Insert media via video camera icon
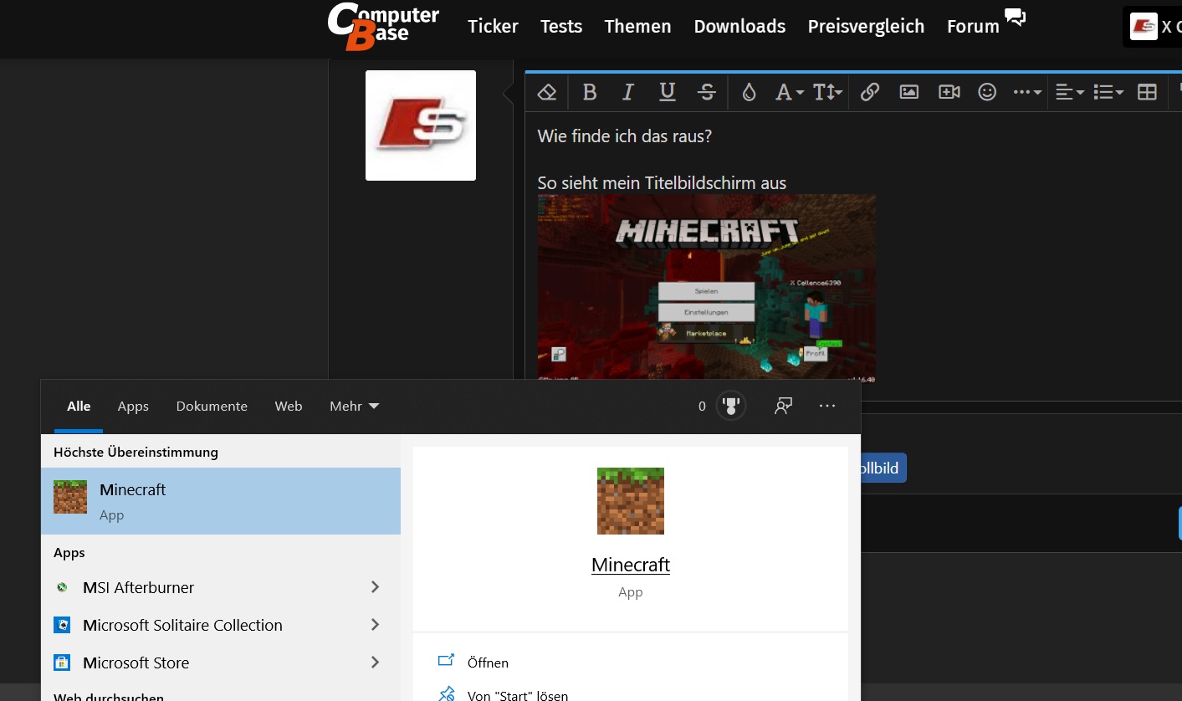This screenshot has height=701, width=1182. pos(949,92)
